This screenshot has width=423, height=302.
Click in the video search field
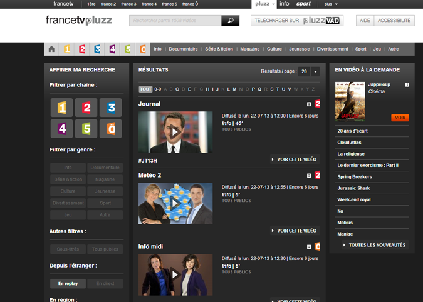pyautogui.click(x=175, y=21)
